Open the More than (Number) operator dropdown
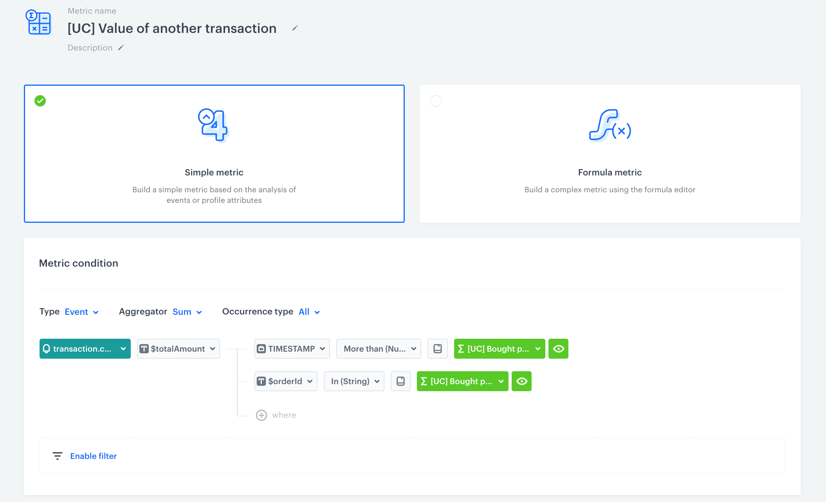Viewport: 826px width, 502px height. click(378, 349)
